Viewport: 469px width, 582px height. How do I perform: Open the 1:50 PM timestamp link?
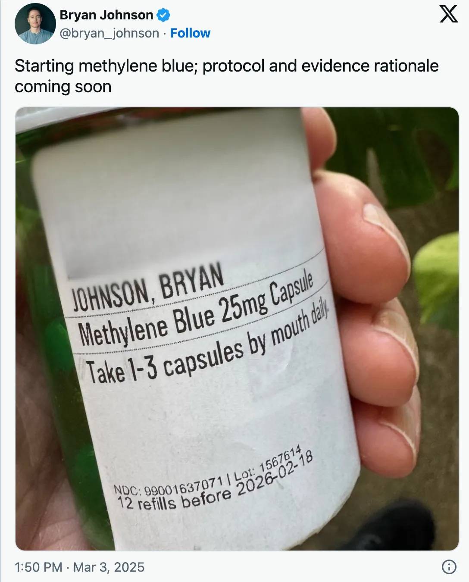coord(39,567)
